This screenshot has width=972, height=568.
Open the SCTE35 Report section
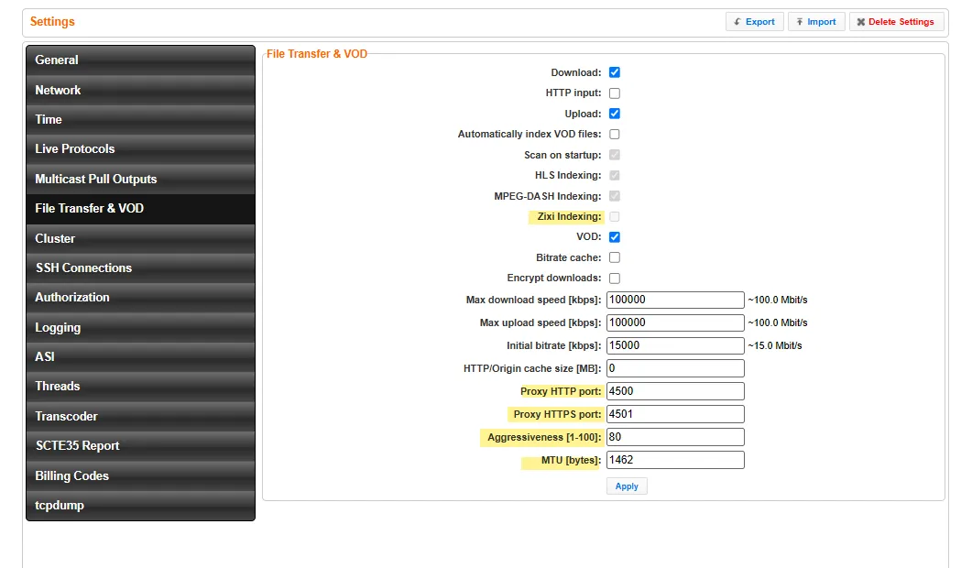(141, 446)
